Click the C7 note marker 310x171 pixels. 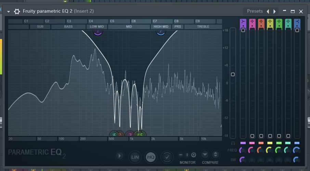point(155,21)
